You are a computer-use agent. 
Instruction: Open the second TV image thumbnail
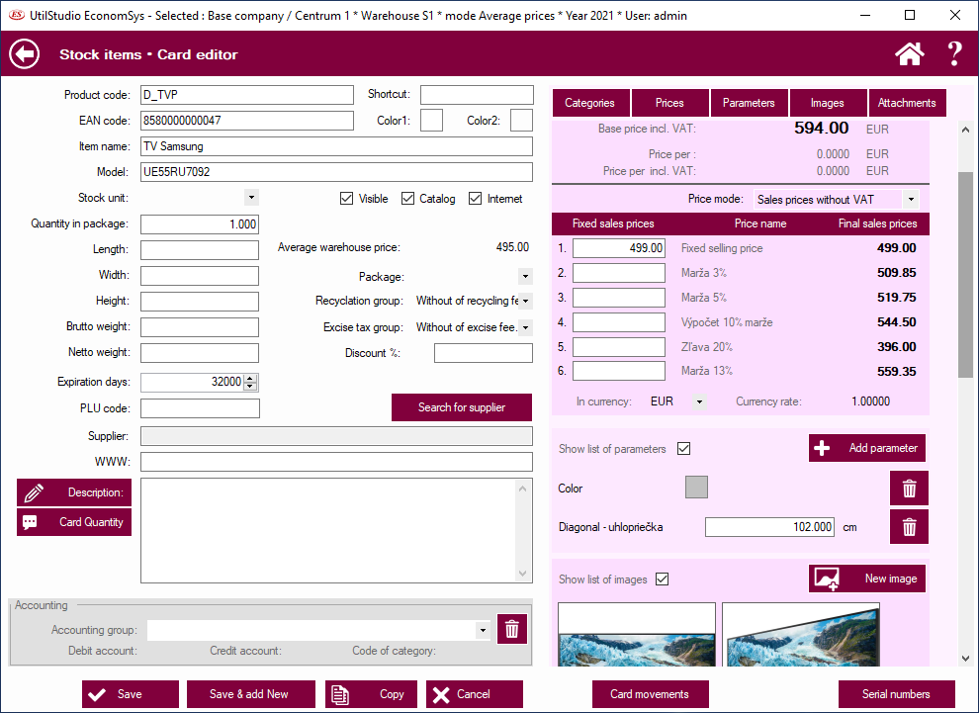click(801, 634)
